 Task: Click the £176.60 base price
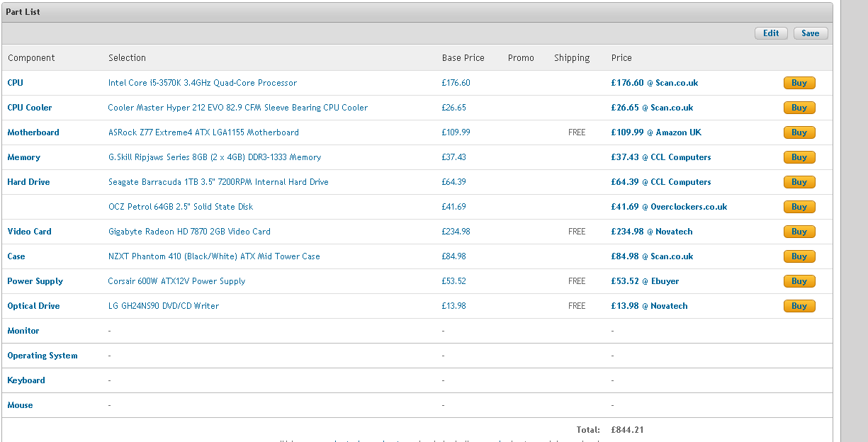coord(456,83)
